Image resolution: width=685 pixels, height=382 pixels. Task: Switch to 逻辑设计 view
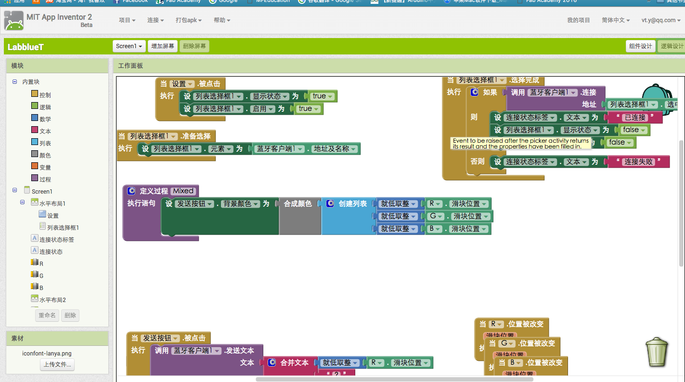672,46
